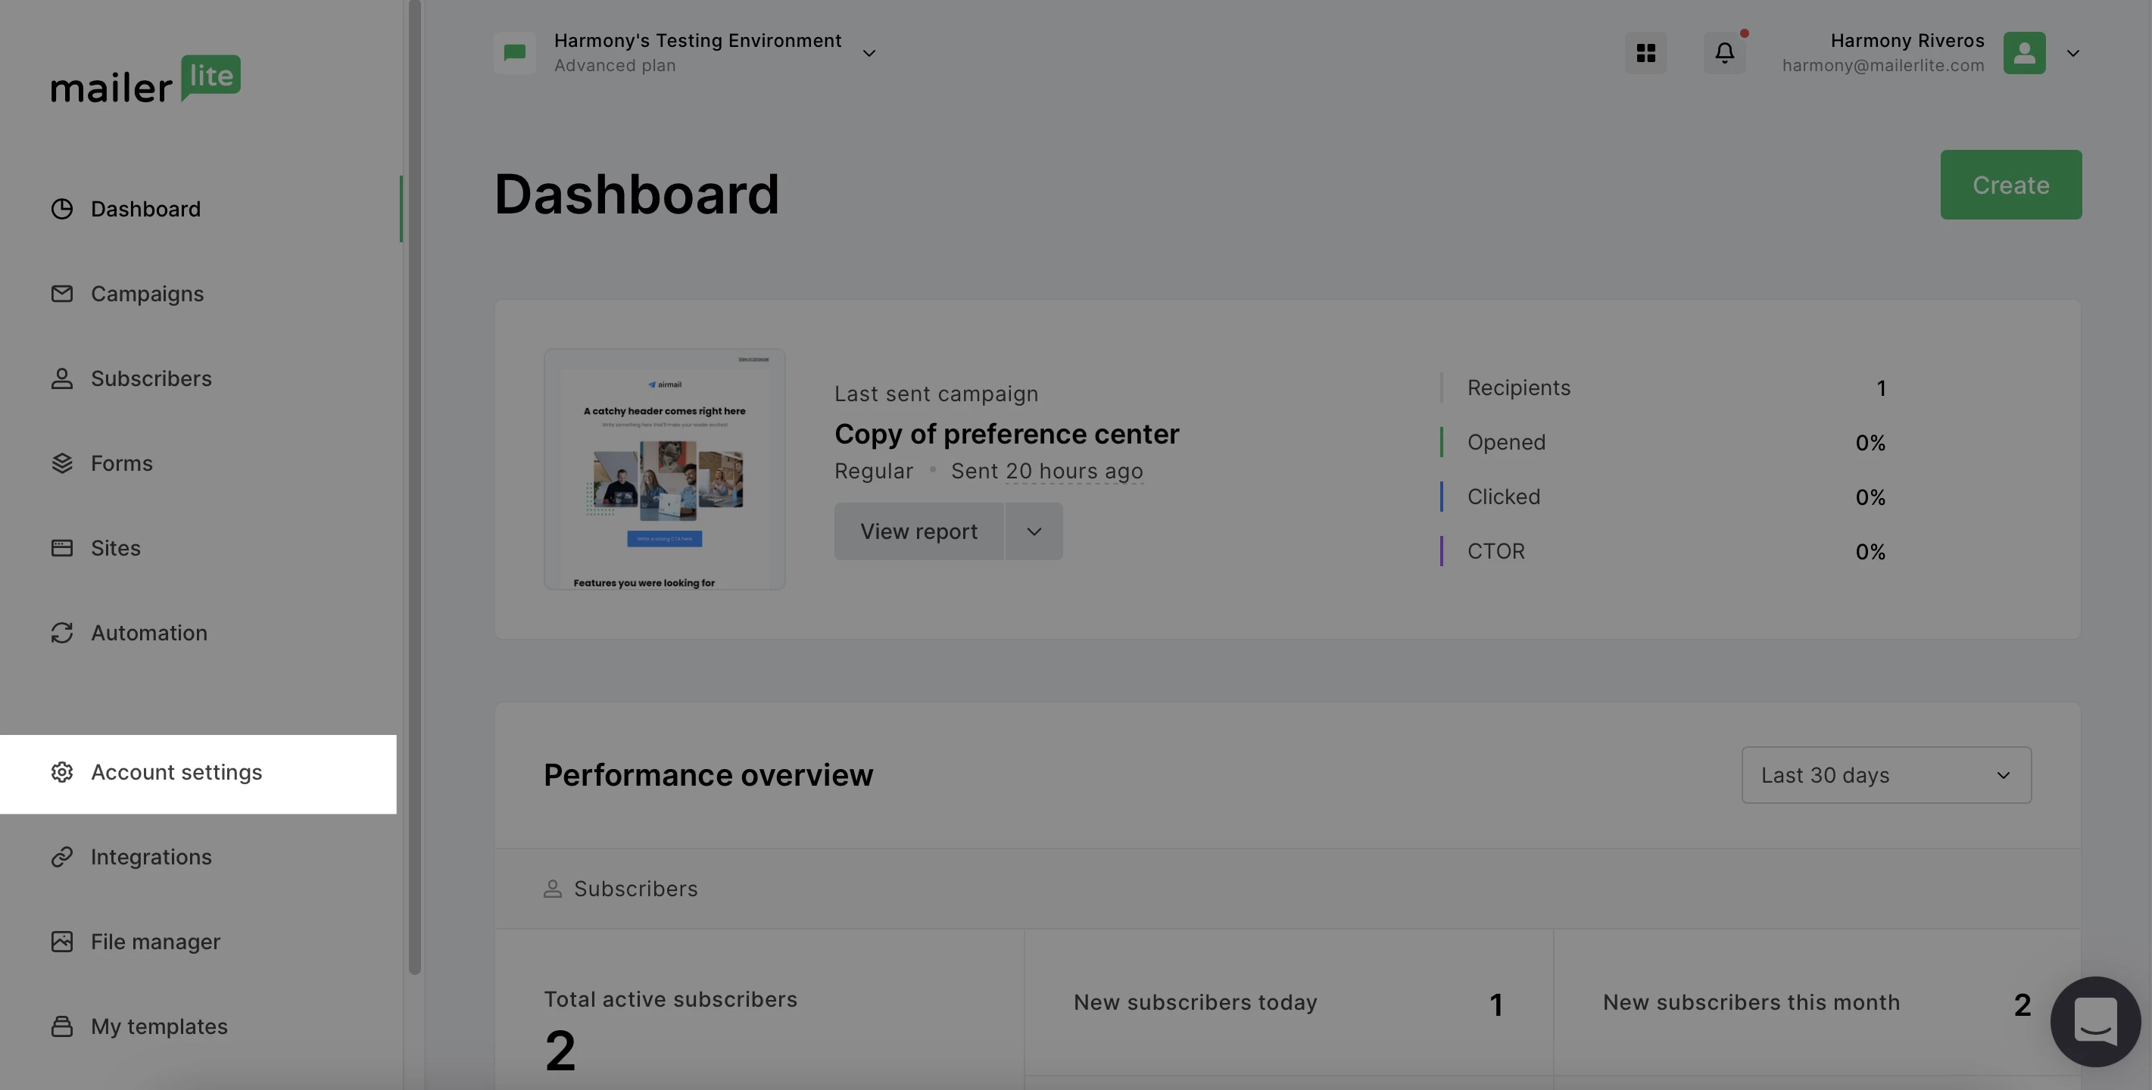Screen dimensions: 2152x1090
Task: Open Subscribers in the sidebar
Action: (151, 379)
